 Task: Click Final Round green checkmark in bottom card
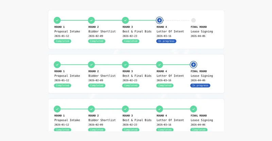193,109
